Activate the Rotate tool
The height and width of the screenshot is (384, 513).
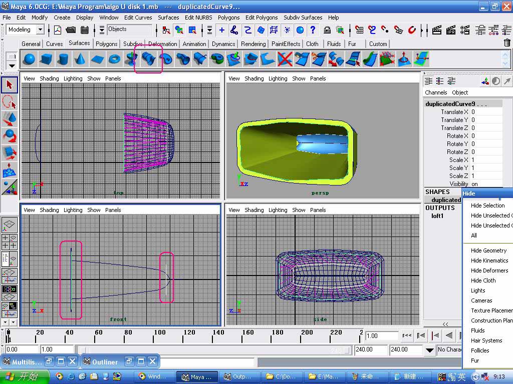coord(9,136)
